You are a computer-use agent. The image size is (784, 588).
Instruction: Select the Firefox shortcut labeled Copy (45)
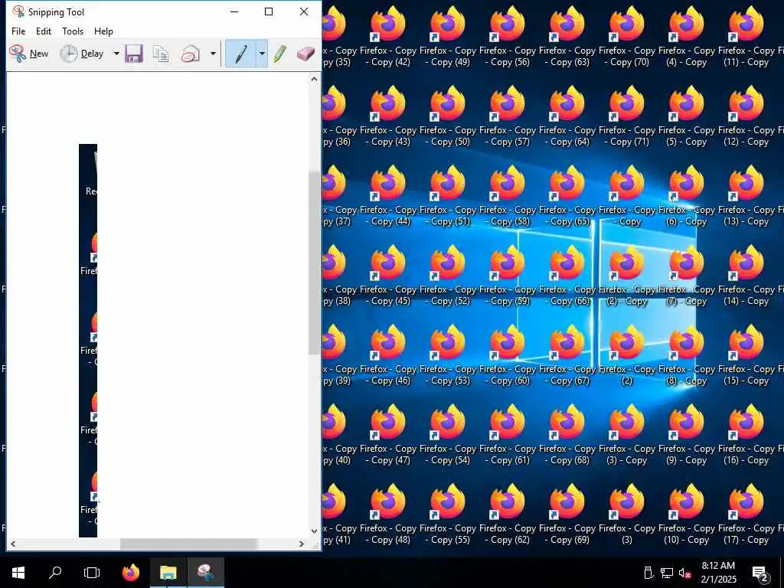(388, 275)
